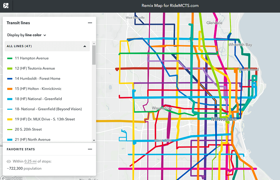Collapse the Transit lines panel
Viewport: 280px width, 180px height.
click(90, 23)
